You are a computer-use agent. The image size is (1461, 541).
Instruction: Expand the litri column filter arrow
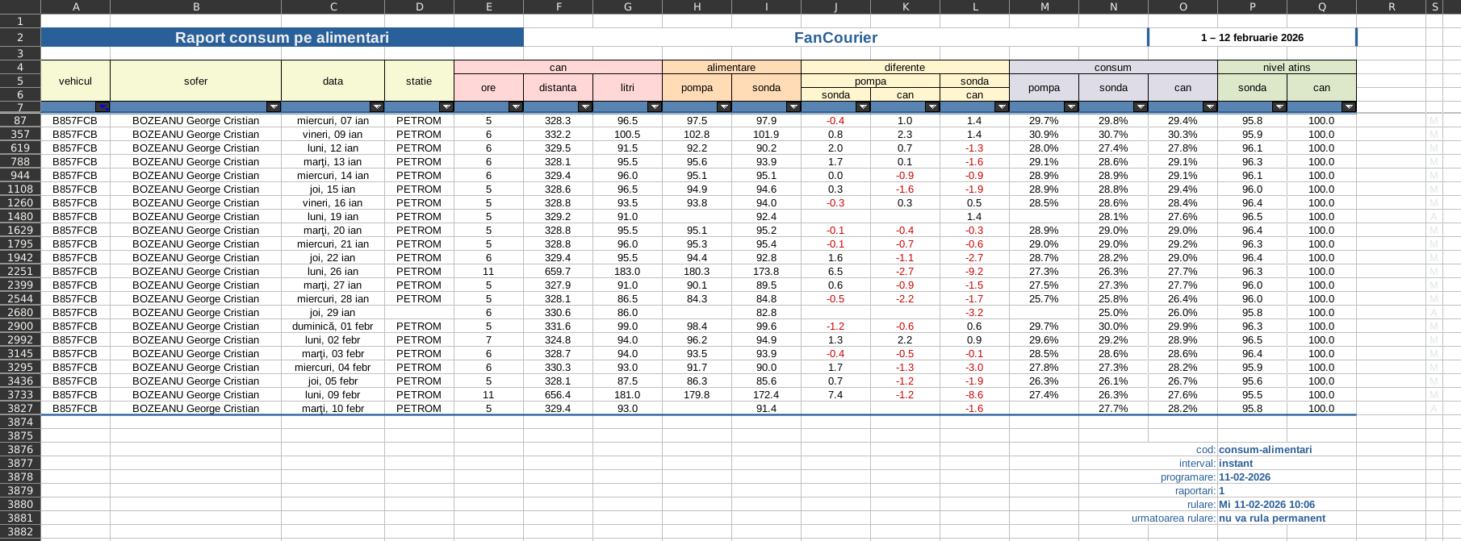[655, 107]
